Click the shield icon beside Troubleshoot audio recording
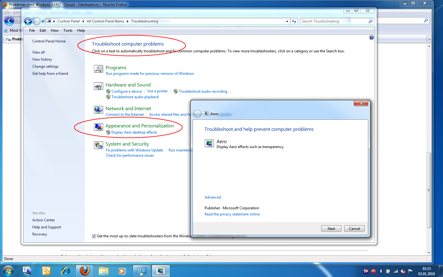 click(x=175, y=91)
